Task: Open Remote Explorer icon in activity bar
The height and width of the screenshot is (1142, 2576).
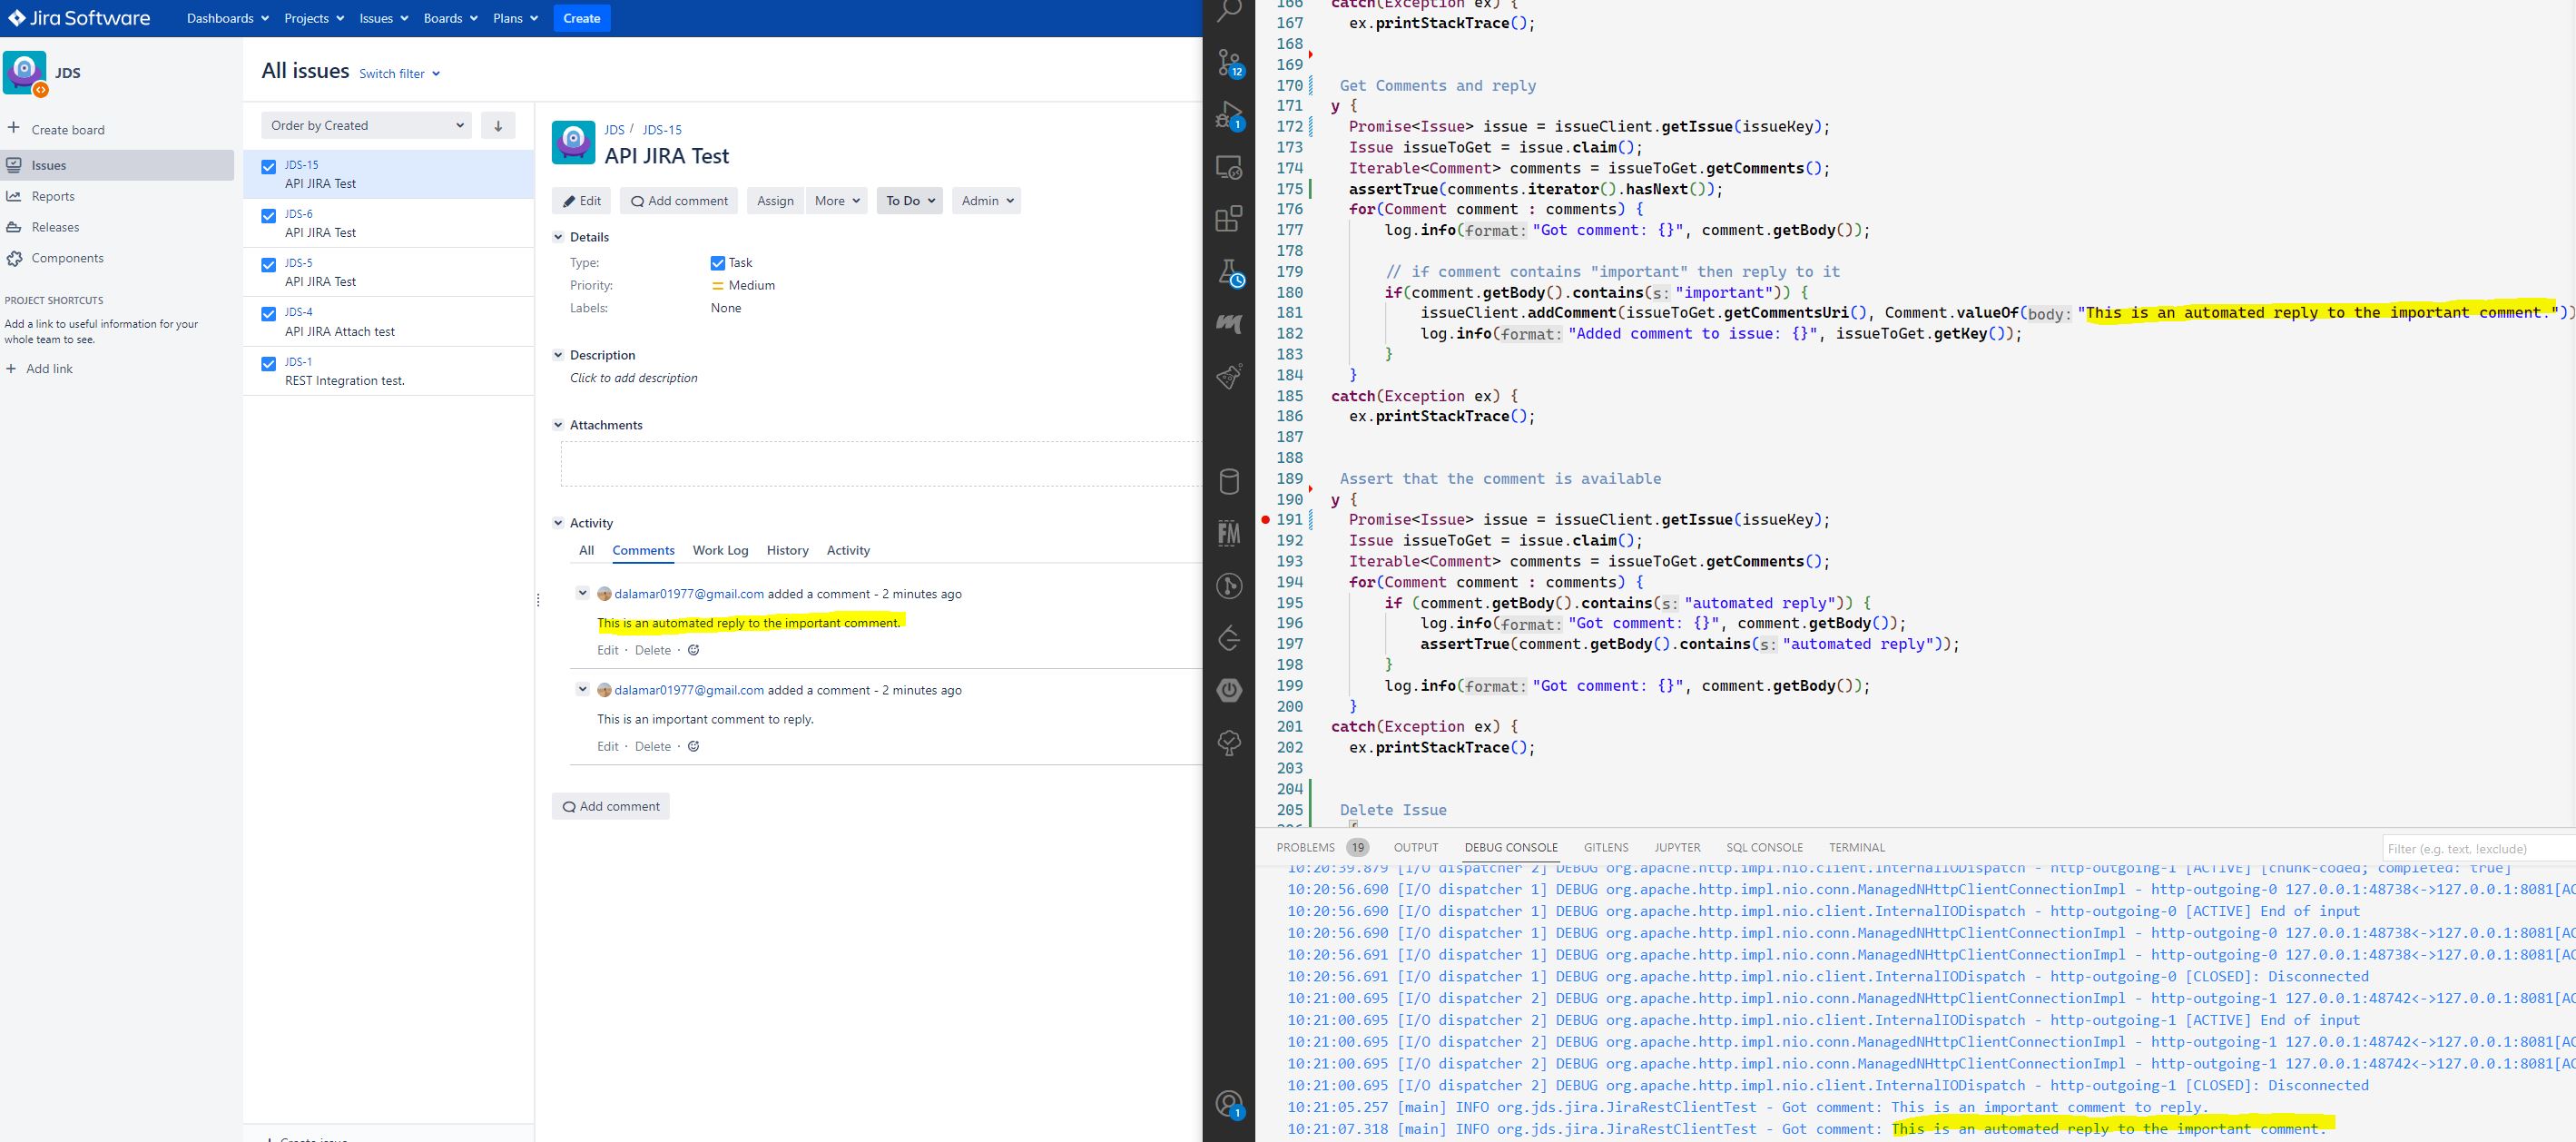Action: [1229, 167]
